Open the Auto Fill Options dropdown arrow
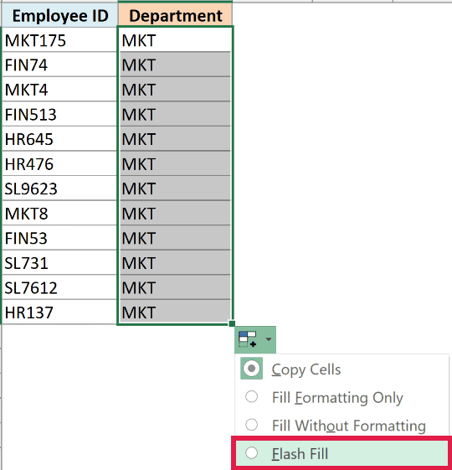 point(269,339)
